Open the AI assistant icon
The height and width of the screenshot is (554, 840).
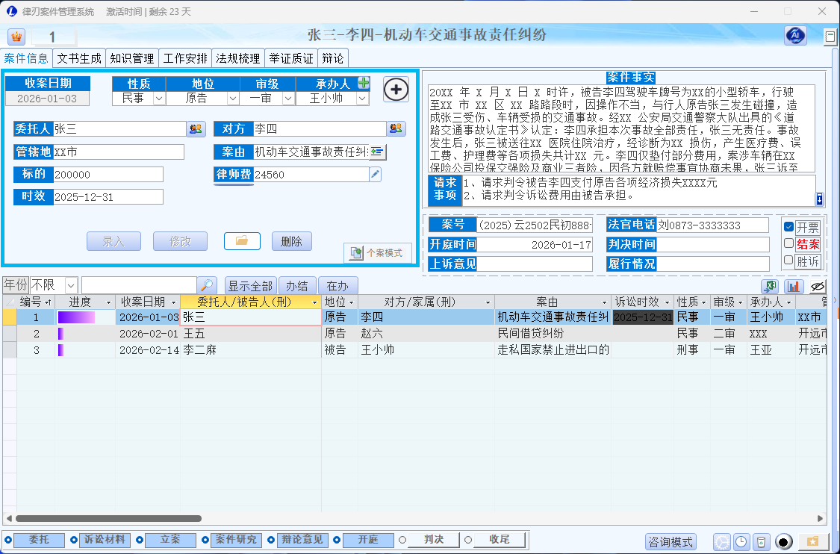(x=795, y=36)
